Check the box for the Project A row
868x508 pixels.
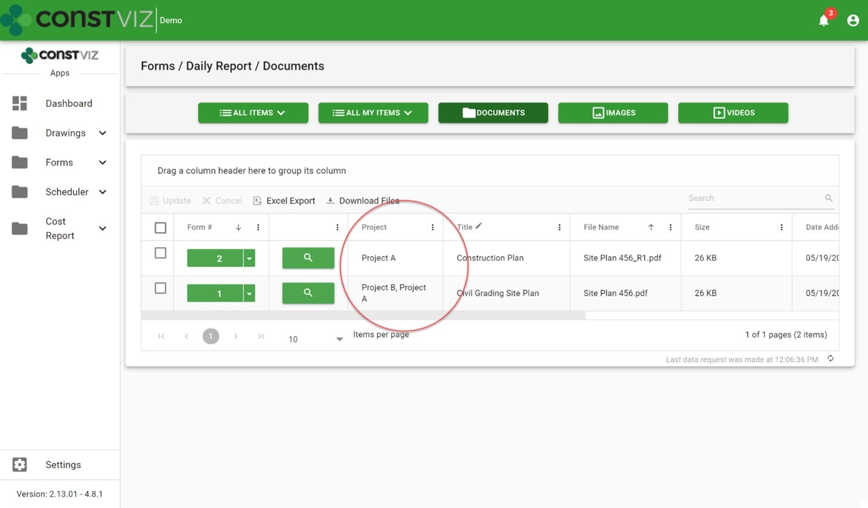160,253
